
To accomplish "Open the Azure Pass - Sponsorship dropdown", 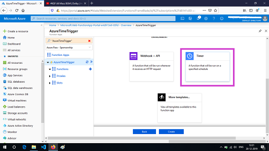I will coord(69,47).
